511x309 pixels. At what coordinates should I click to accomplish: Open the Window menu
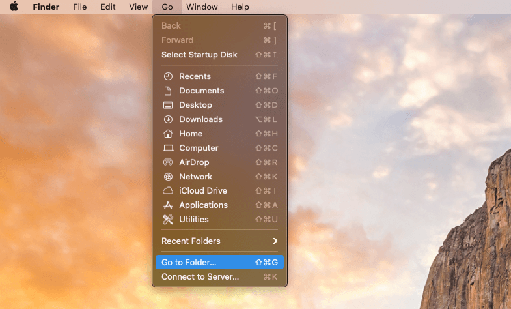[x=202, y=7]
